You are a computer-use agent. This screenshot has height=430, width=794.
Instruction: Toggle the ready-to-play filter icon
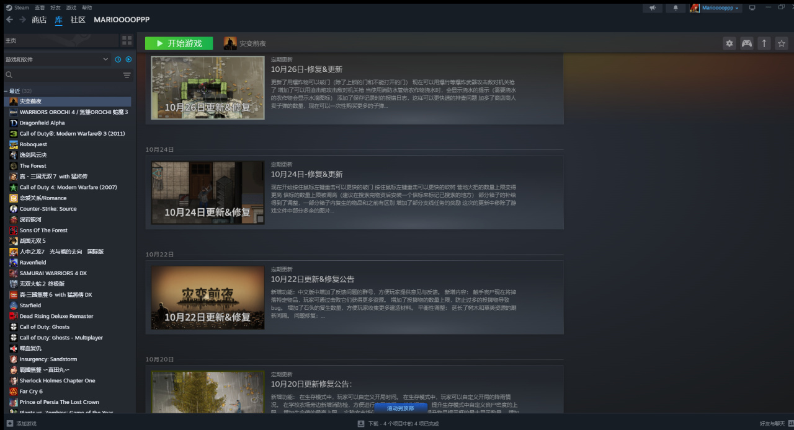(x=128, y=59)
